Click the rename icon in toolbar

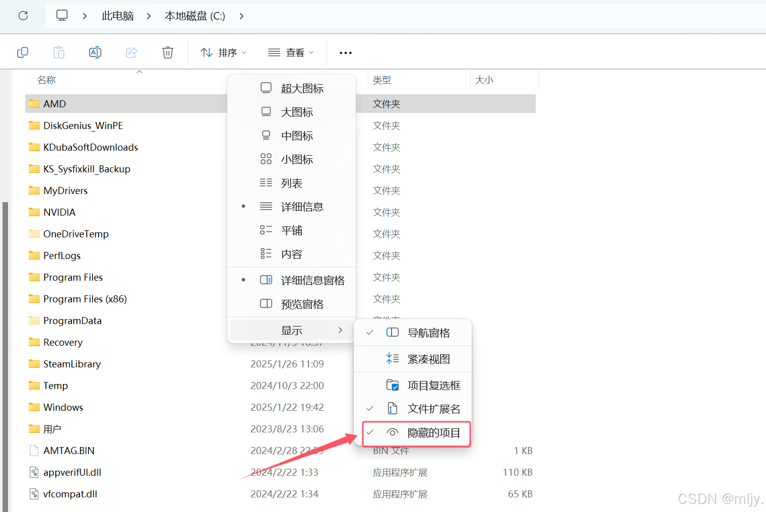[x=95, y=52]
